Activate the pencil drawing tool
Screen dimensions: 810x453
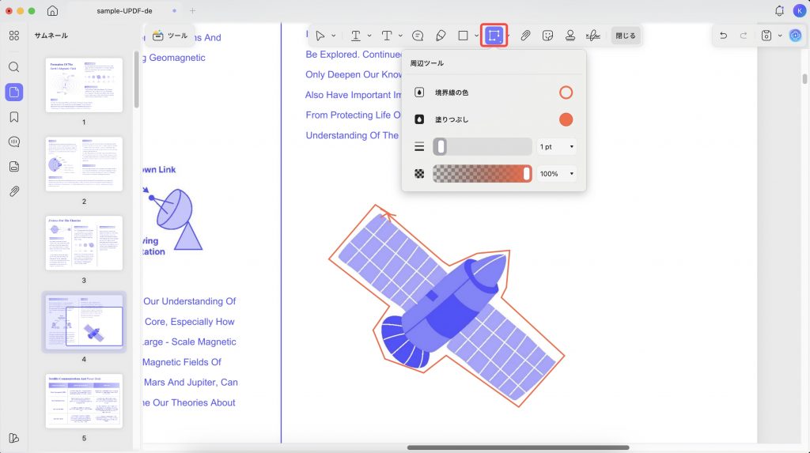[441, 36]
